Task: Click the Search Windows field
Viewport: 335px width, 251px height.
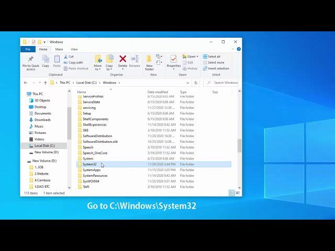Action: pos(221,83)
